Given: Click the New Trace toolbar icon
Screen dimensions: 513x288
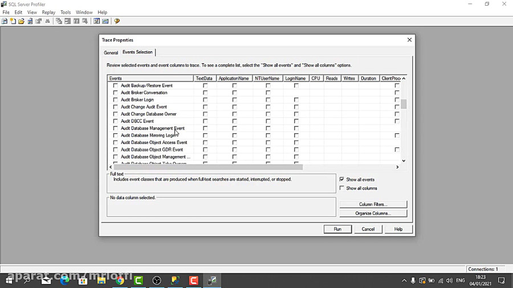Looking at the screenshot, I should pos(5,21).
